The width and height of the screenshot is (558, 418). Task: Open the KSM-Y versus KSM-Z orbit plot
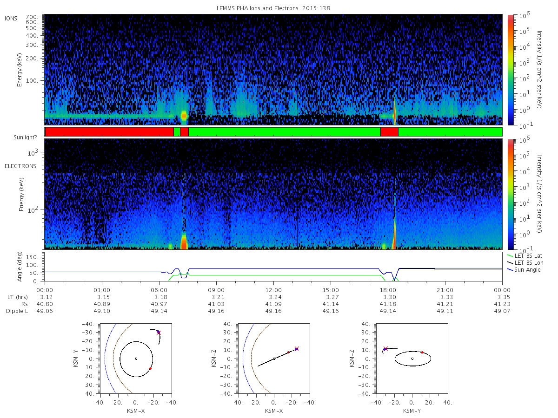coord(412,359)
